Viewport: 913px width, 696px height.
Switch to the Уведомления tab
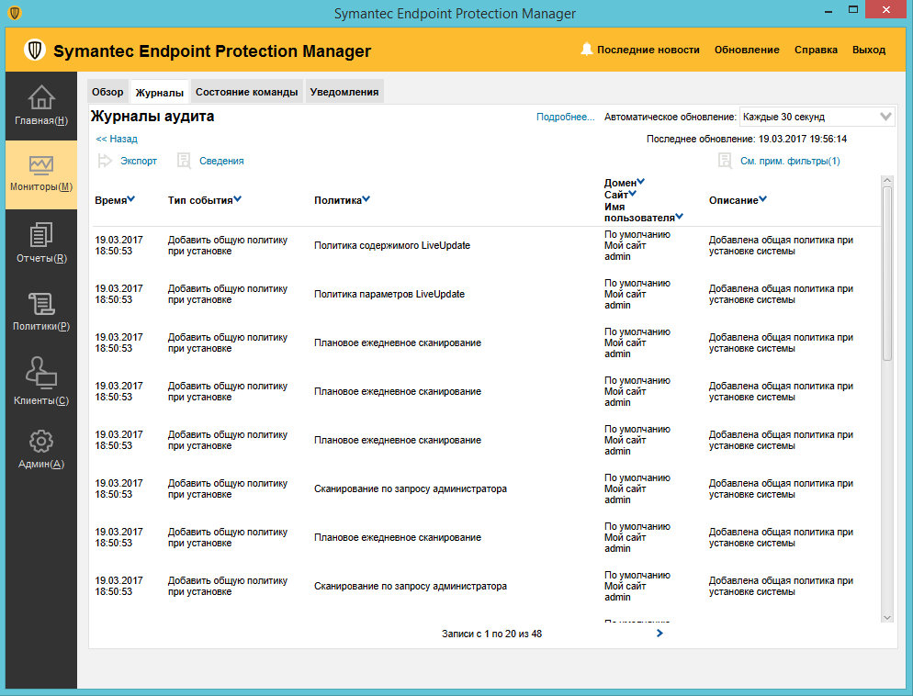[x=344, y=92]
